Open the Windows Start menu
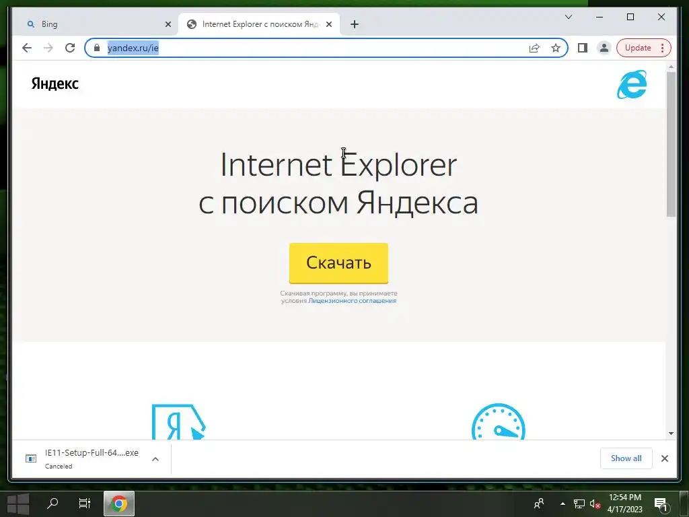Image resolution: width=689 pixels, height=517 pixels. [18, 504]
